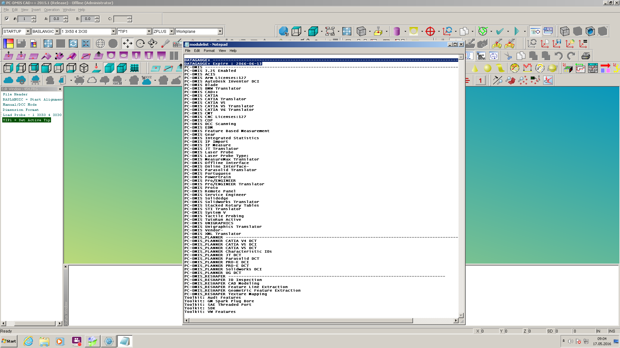620x348 pixels.
Task: Click Edit Window horizontal scroll right arrow
Action: 59,323
